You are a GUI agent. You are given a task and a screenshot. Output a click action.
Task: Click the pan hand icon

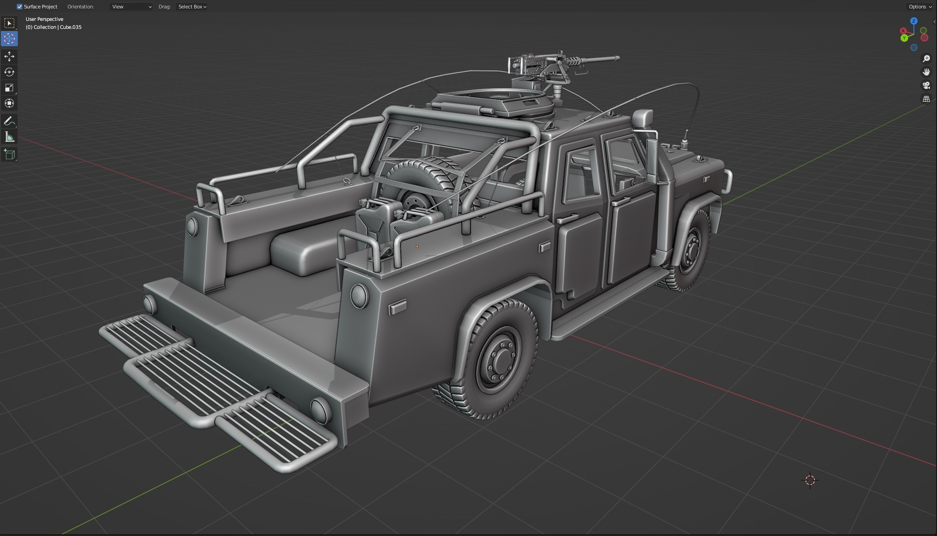click(927, 72)
